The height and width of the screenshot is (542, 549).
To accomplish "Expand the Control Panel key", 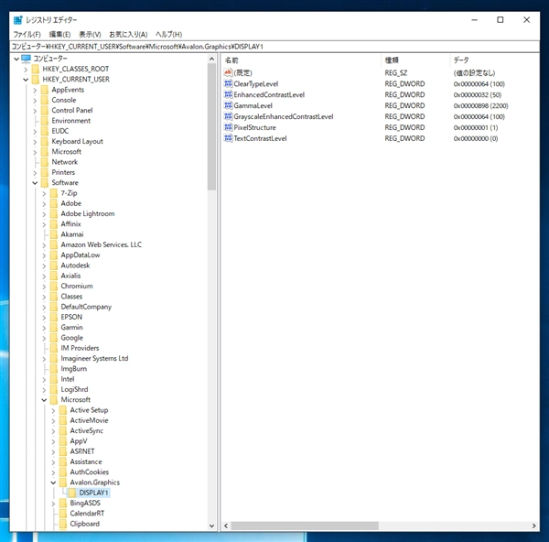I will 35,111.
